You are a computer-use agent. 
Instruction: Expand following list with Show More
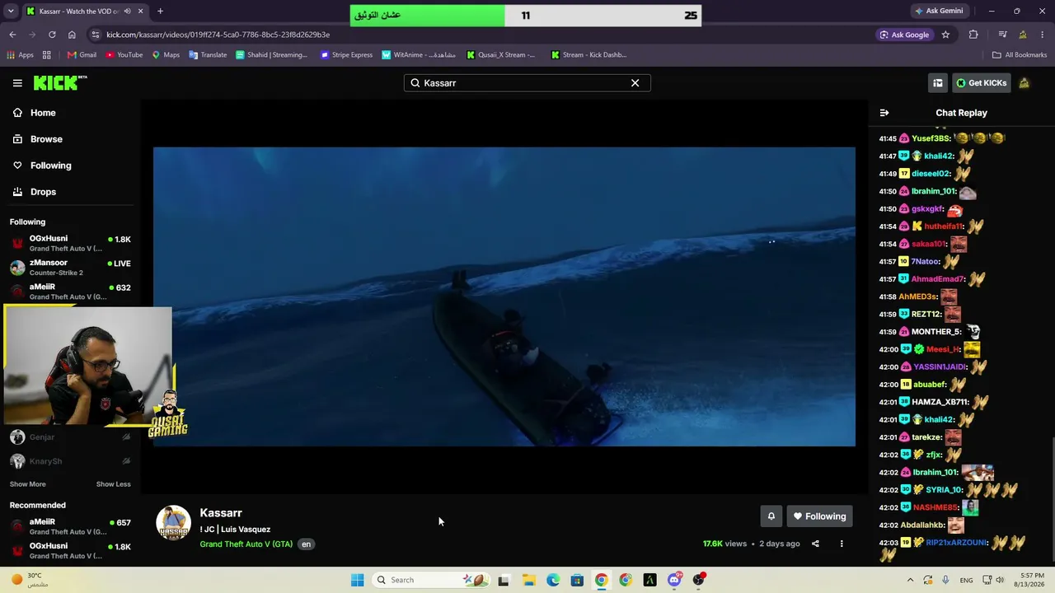pos(28,484)
